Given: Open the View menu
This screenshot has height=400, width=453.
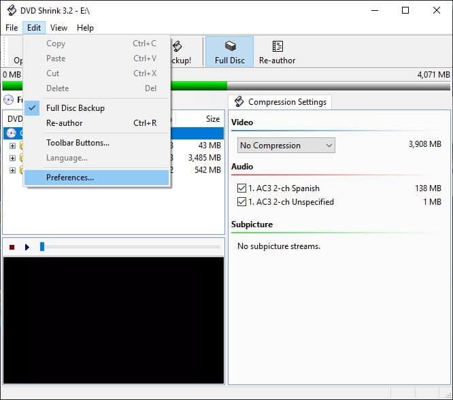Looking at the screenshot, I should 58,28.
